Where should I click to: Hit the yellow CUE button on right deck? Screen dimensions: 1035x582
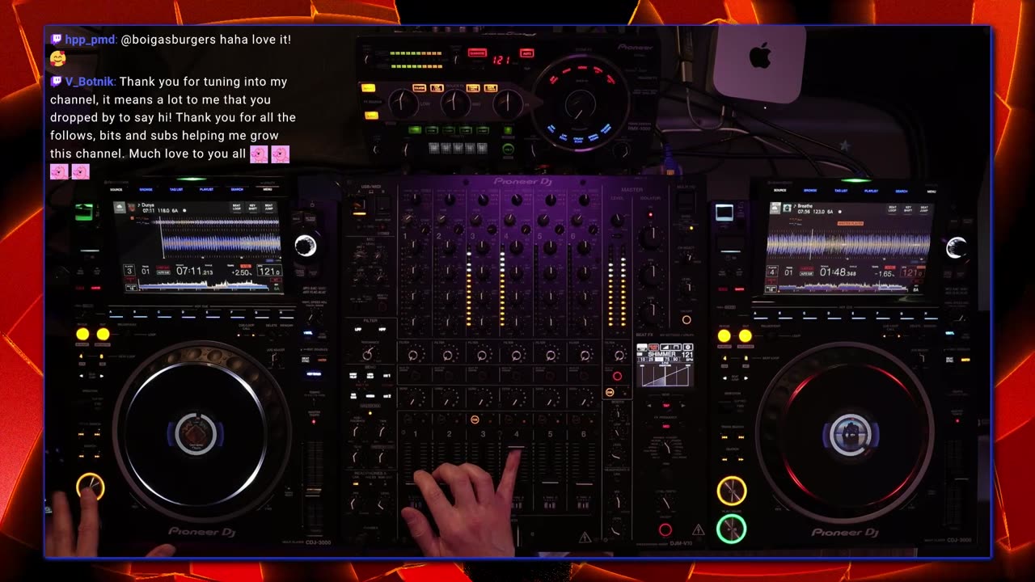(731, 491)
